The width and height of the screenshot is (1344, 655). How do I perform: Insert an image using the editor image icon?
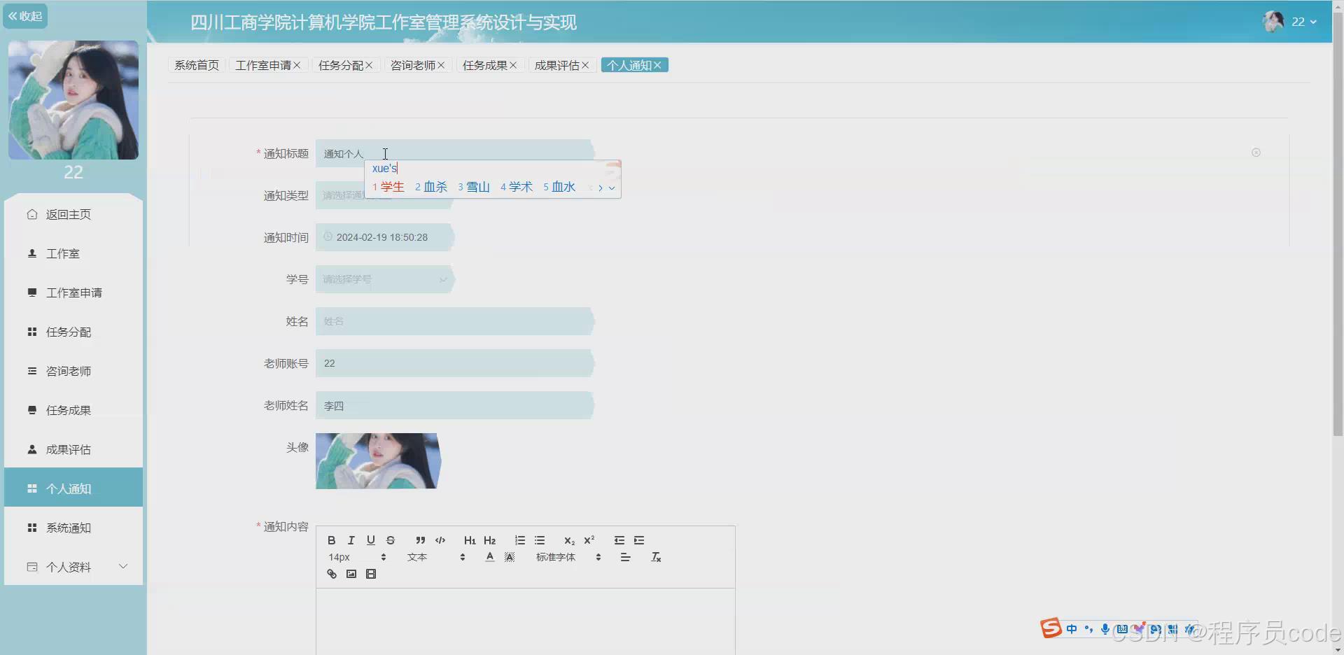pyautogui.click(x=351, y=574)
